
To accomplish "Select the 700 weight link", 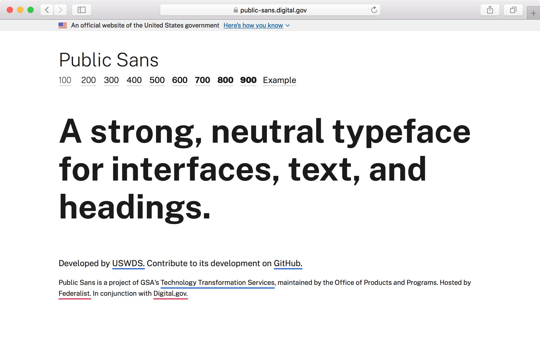I will click(202, 80).
